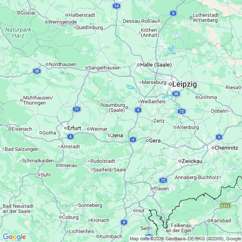Click the Zwickau city label
The width and height of the screenshot is (242, 242).
tap(192, 161)
